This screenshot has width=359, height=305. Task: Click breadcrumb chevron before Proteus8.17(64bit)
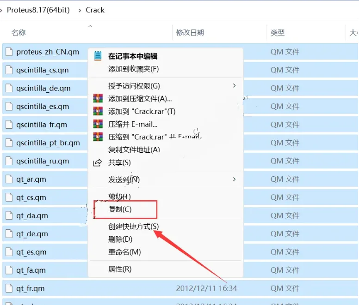pyautogui.click(x=1, y=10)
